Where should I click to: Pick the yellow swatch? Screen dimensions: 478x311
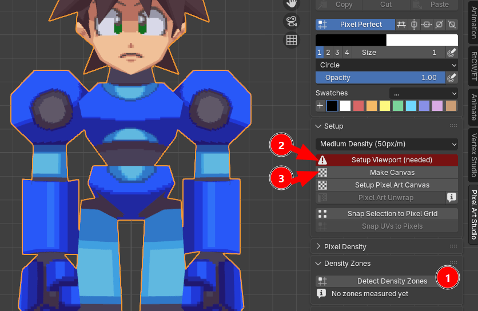pos(385,106)
